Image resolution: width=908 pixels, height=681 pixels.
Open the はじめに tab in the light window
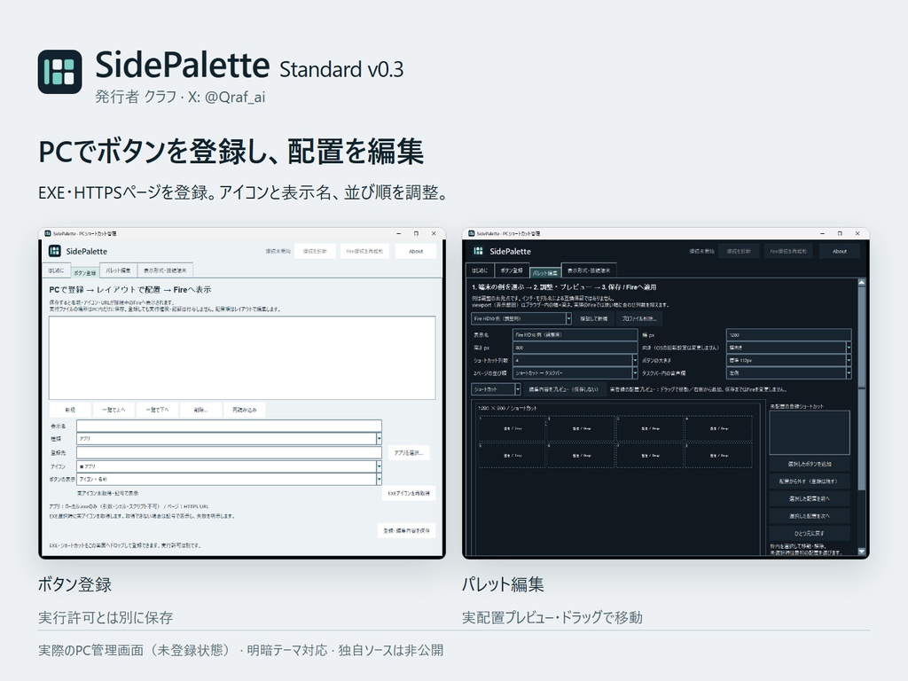(56, 270)
